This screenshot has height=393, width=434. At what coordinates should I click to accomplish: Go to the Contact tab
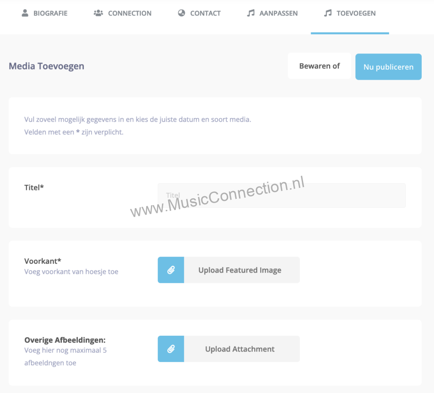(x=205, y=13)
